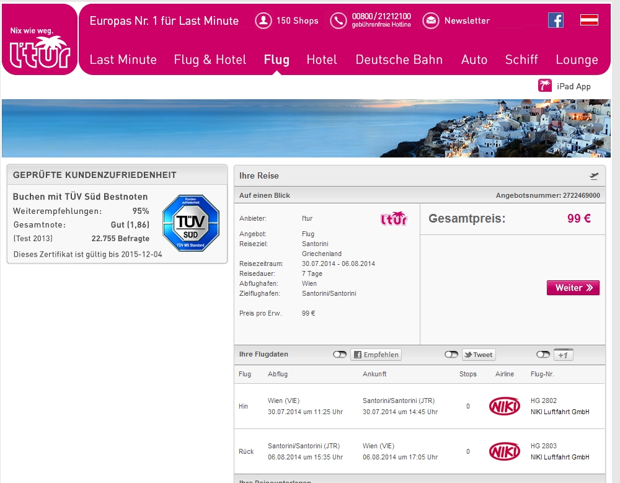Open the Facebook page icon
This screenshot has width=620, height=483.
pyautogui.click(x=556, y=20)
